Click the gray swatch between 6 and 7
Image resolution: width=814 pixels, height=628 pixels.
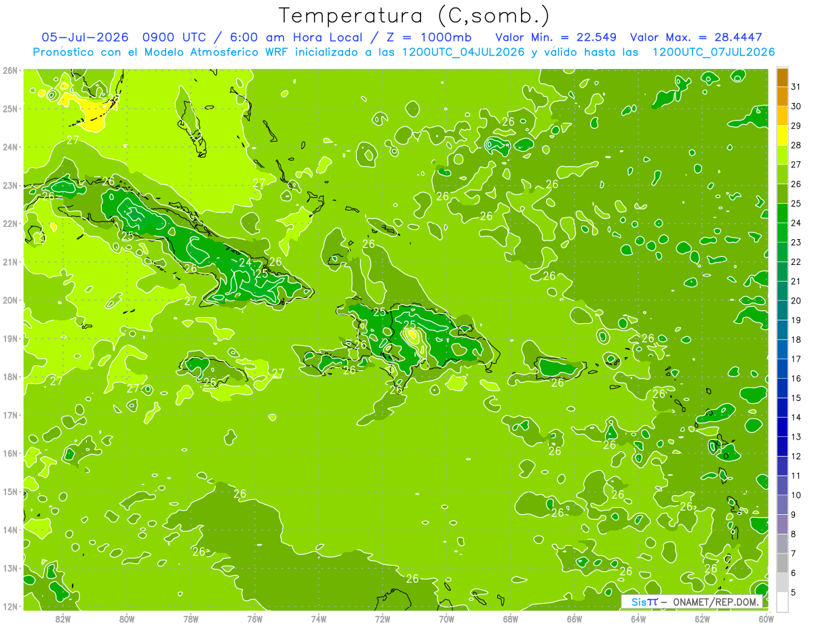tap(782, 563)
